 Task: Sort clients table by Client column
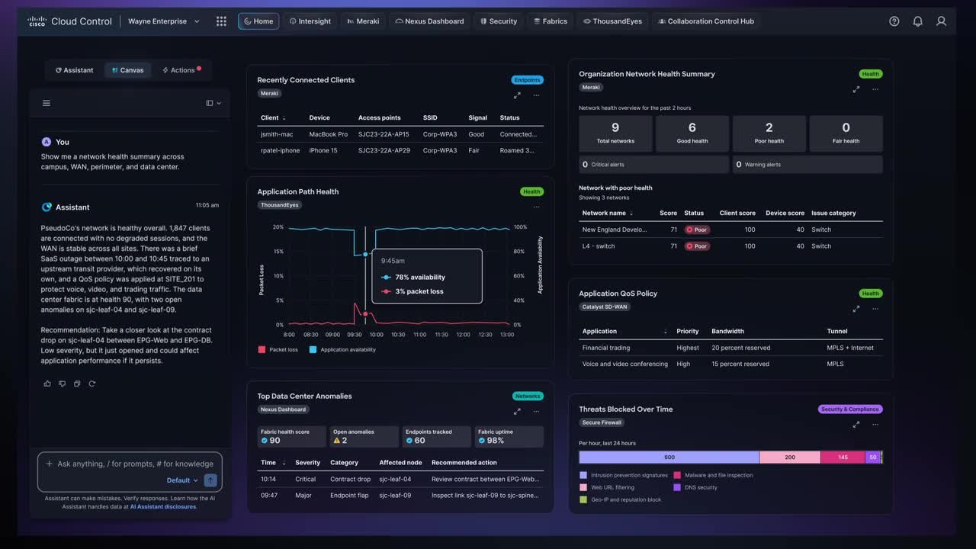point(274,118)
